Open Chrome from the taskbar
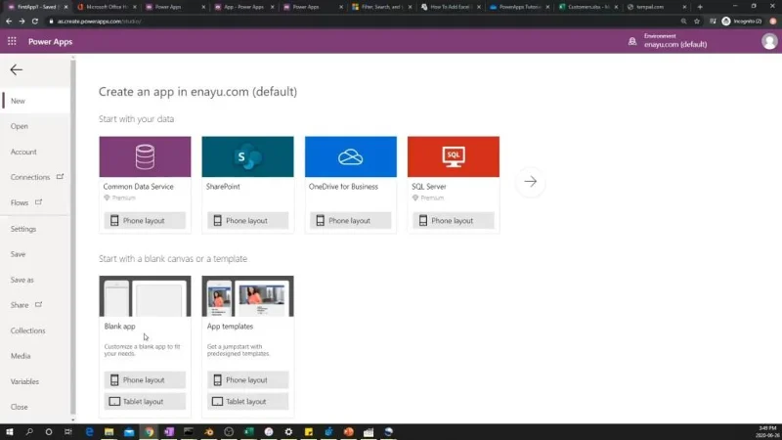 click(x=150, y=432)
